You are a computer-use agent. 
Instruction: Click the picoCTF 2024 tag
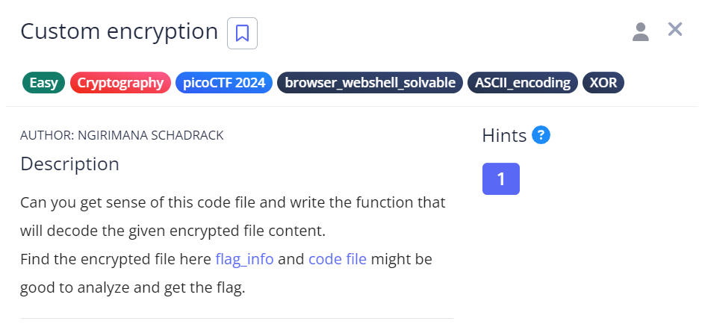click(224, 83)
